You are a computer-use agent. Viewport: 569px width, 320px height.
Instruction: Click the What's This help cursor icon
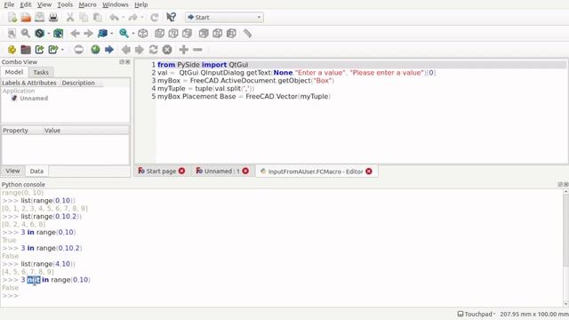[171, 17]
